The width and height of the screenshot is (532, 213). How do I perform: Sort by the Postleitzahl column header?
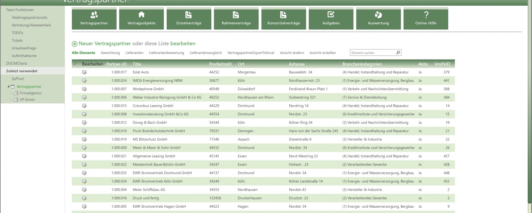pos(221,64)
